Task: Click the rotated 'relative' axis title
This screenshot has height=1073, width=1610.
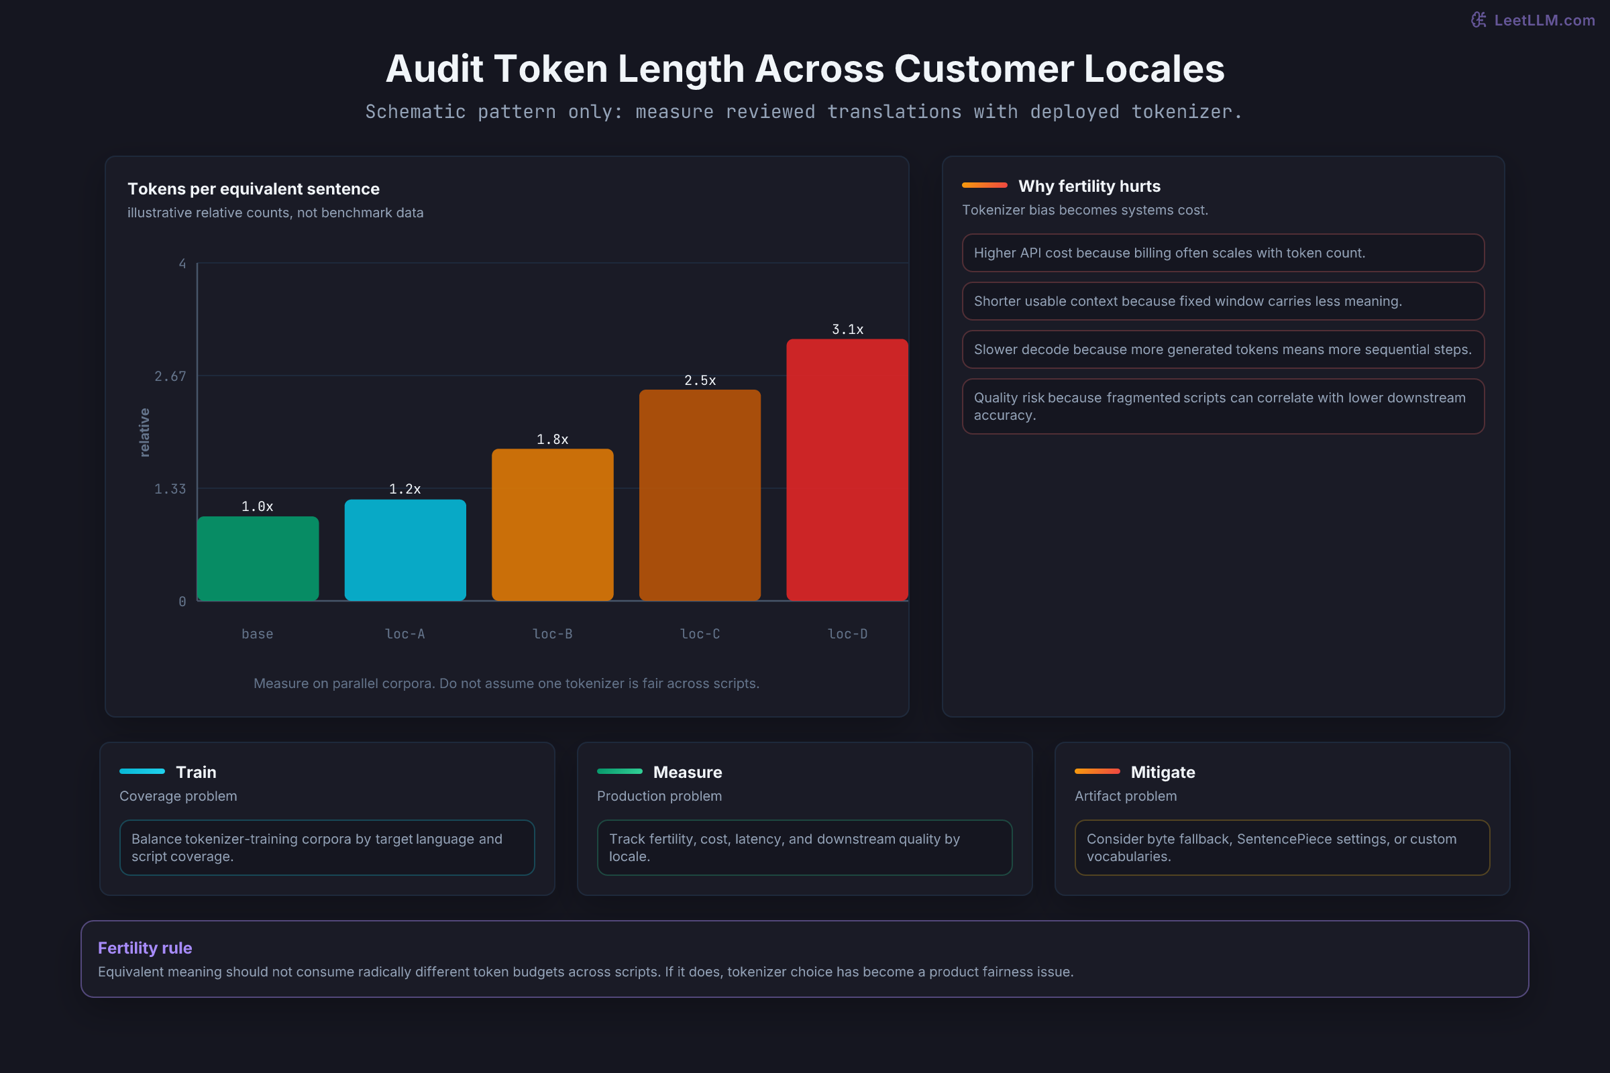Action: click(144, 433)
